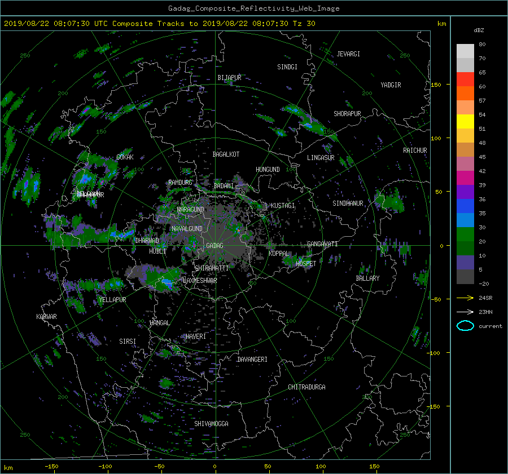Click the HOSPET city label
Image resolution: width=508 pixels, height=474 pixels.
point(306,264)
